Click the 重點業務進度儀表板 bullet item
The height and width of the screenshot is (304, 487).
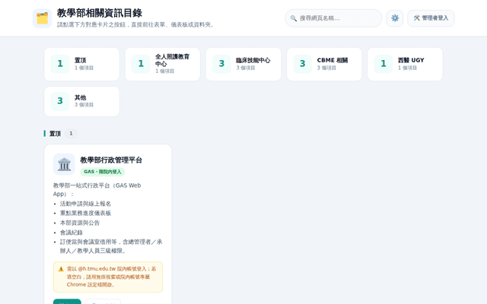[x=85, y=213]
